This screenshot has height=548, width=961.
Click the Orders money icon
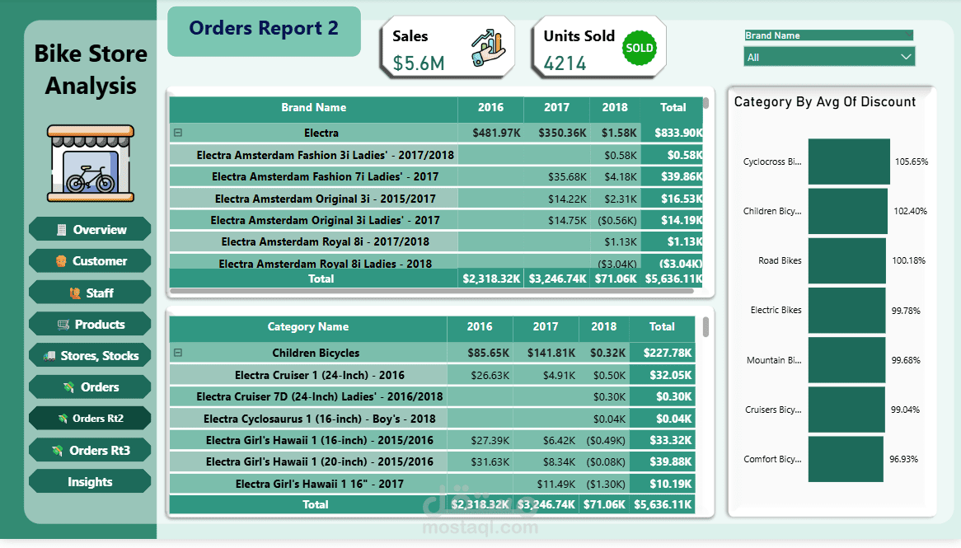tap(69, 387)
